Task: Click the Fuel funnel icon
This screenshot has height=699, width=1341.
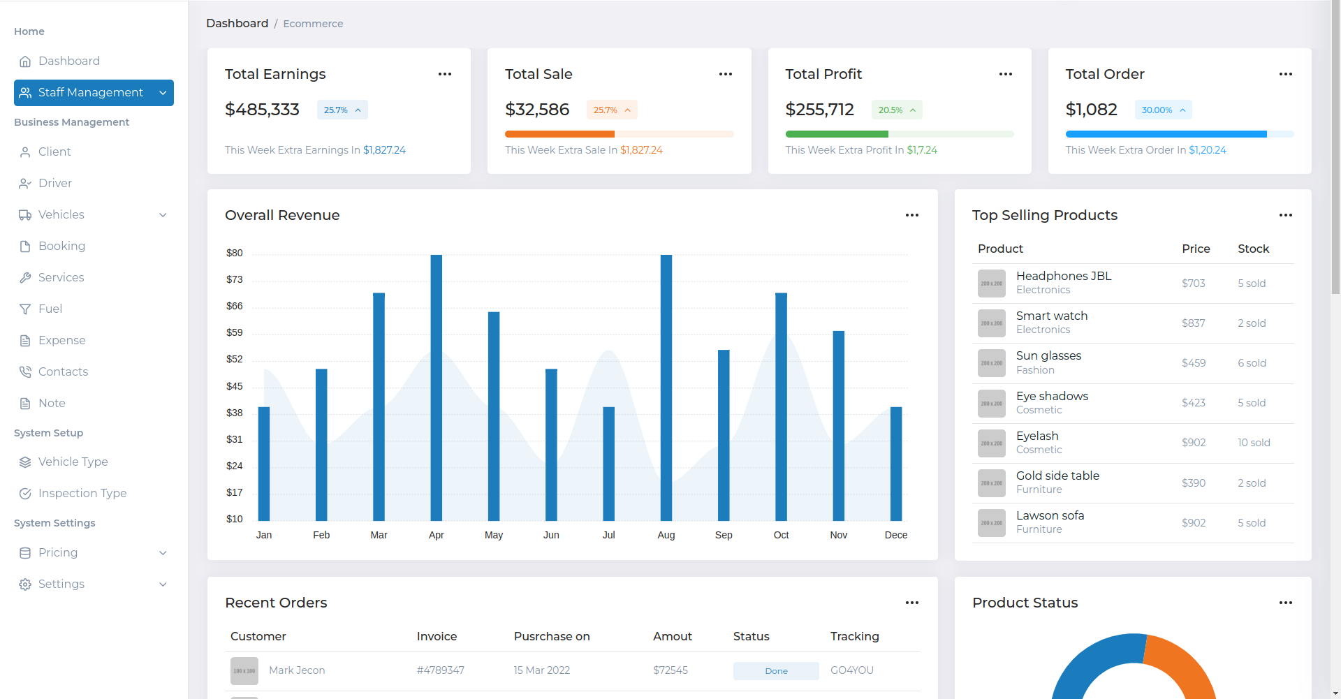Action: pyautogui.click(x=25, y=309)
